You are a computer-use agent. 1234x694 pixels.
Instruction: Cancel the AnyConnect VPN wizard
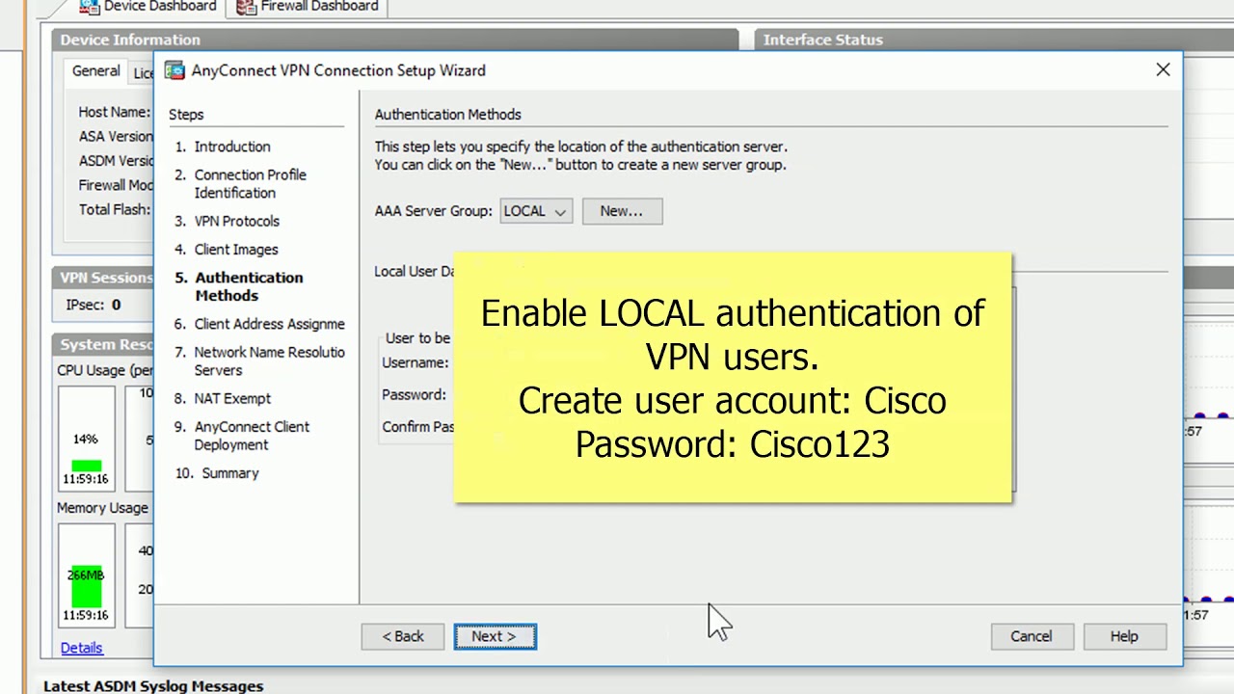click(1031, 636)
